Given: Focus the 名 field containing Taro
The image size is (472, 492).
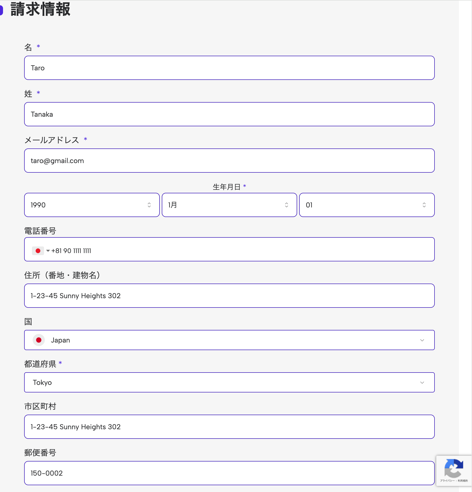Looking at the screenshot, I should pyautogui.click(x=229, y=68).
